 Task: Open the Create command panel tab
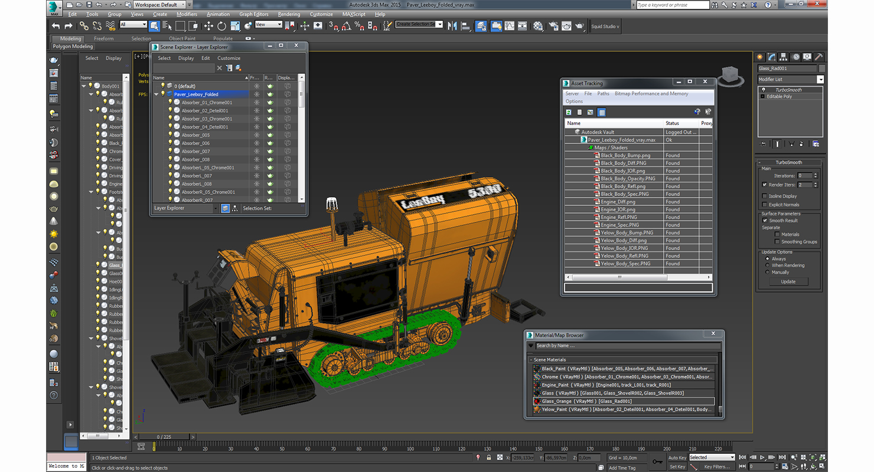[759, 57]
